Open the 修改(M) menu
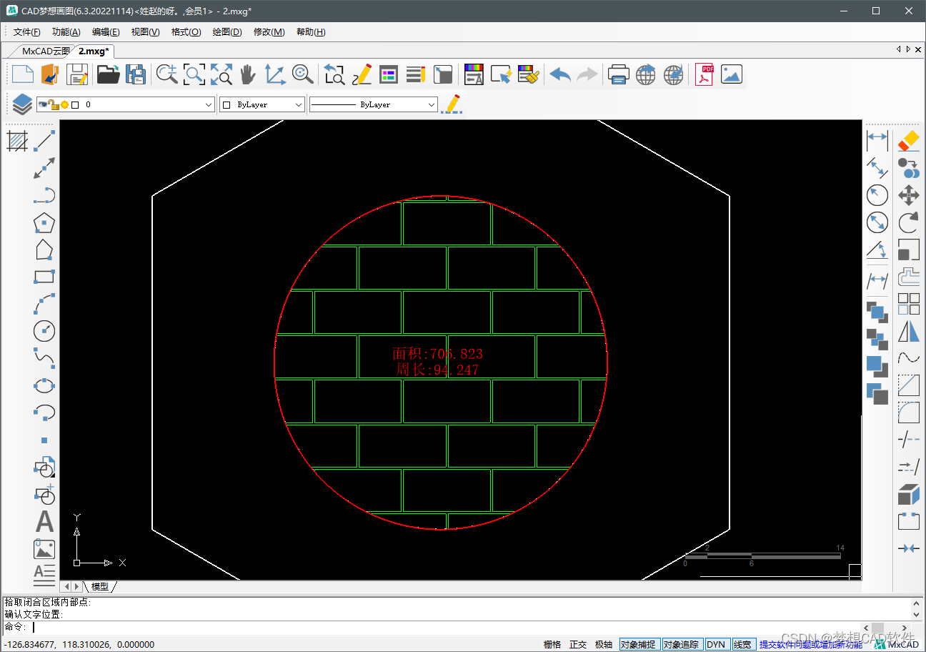This screenshot has height=652, width=926. [x=269, y=32]
